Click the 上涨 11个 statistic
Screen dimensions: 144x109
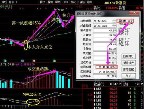[x=124, y=39]
